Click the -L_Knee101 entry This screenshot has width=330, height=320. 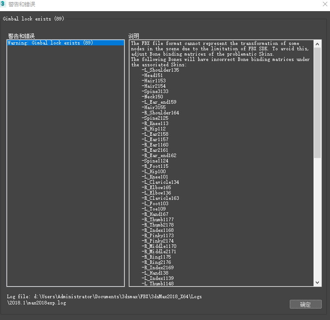tap(155, 177)
